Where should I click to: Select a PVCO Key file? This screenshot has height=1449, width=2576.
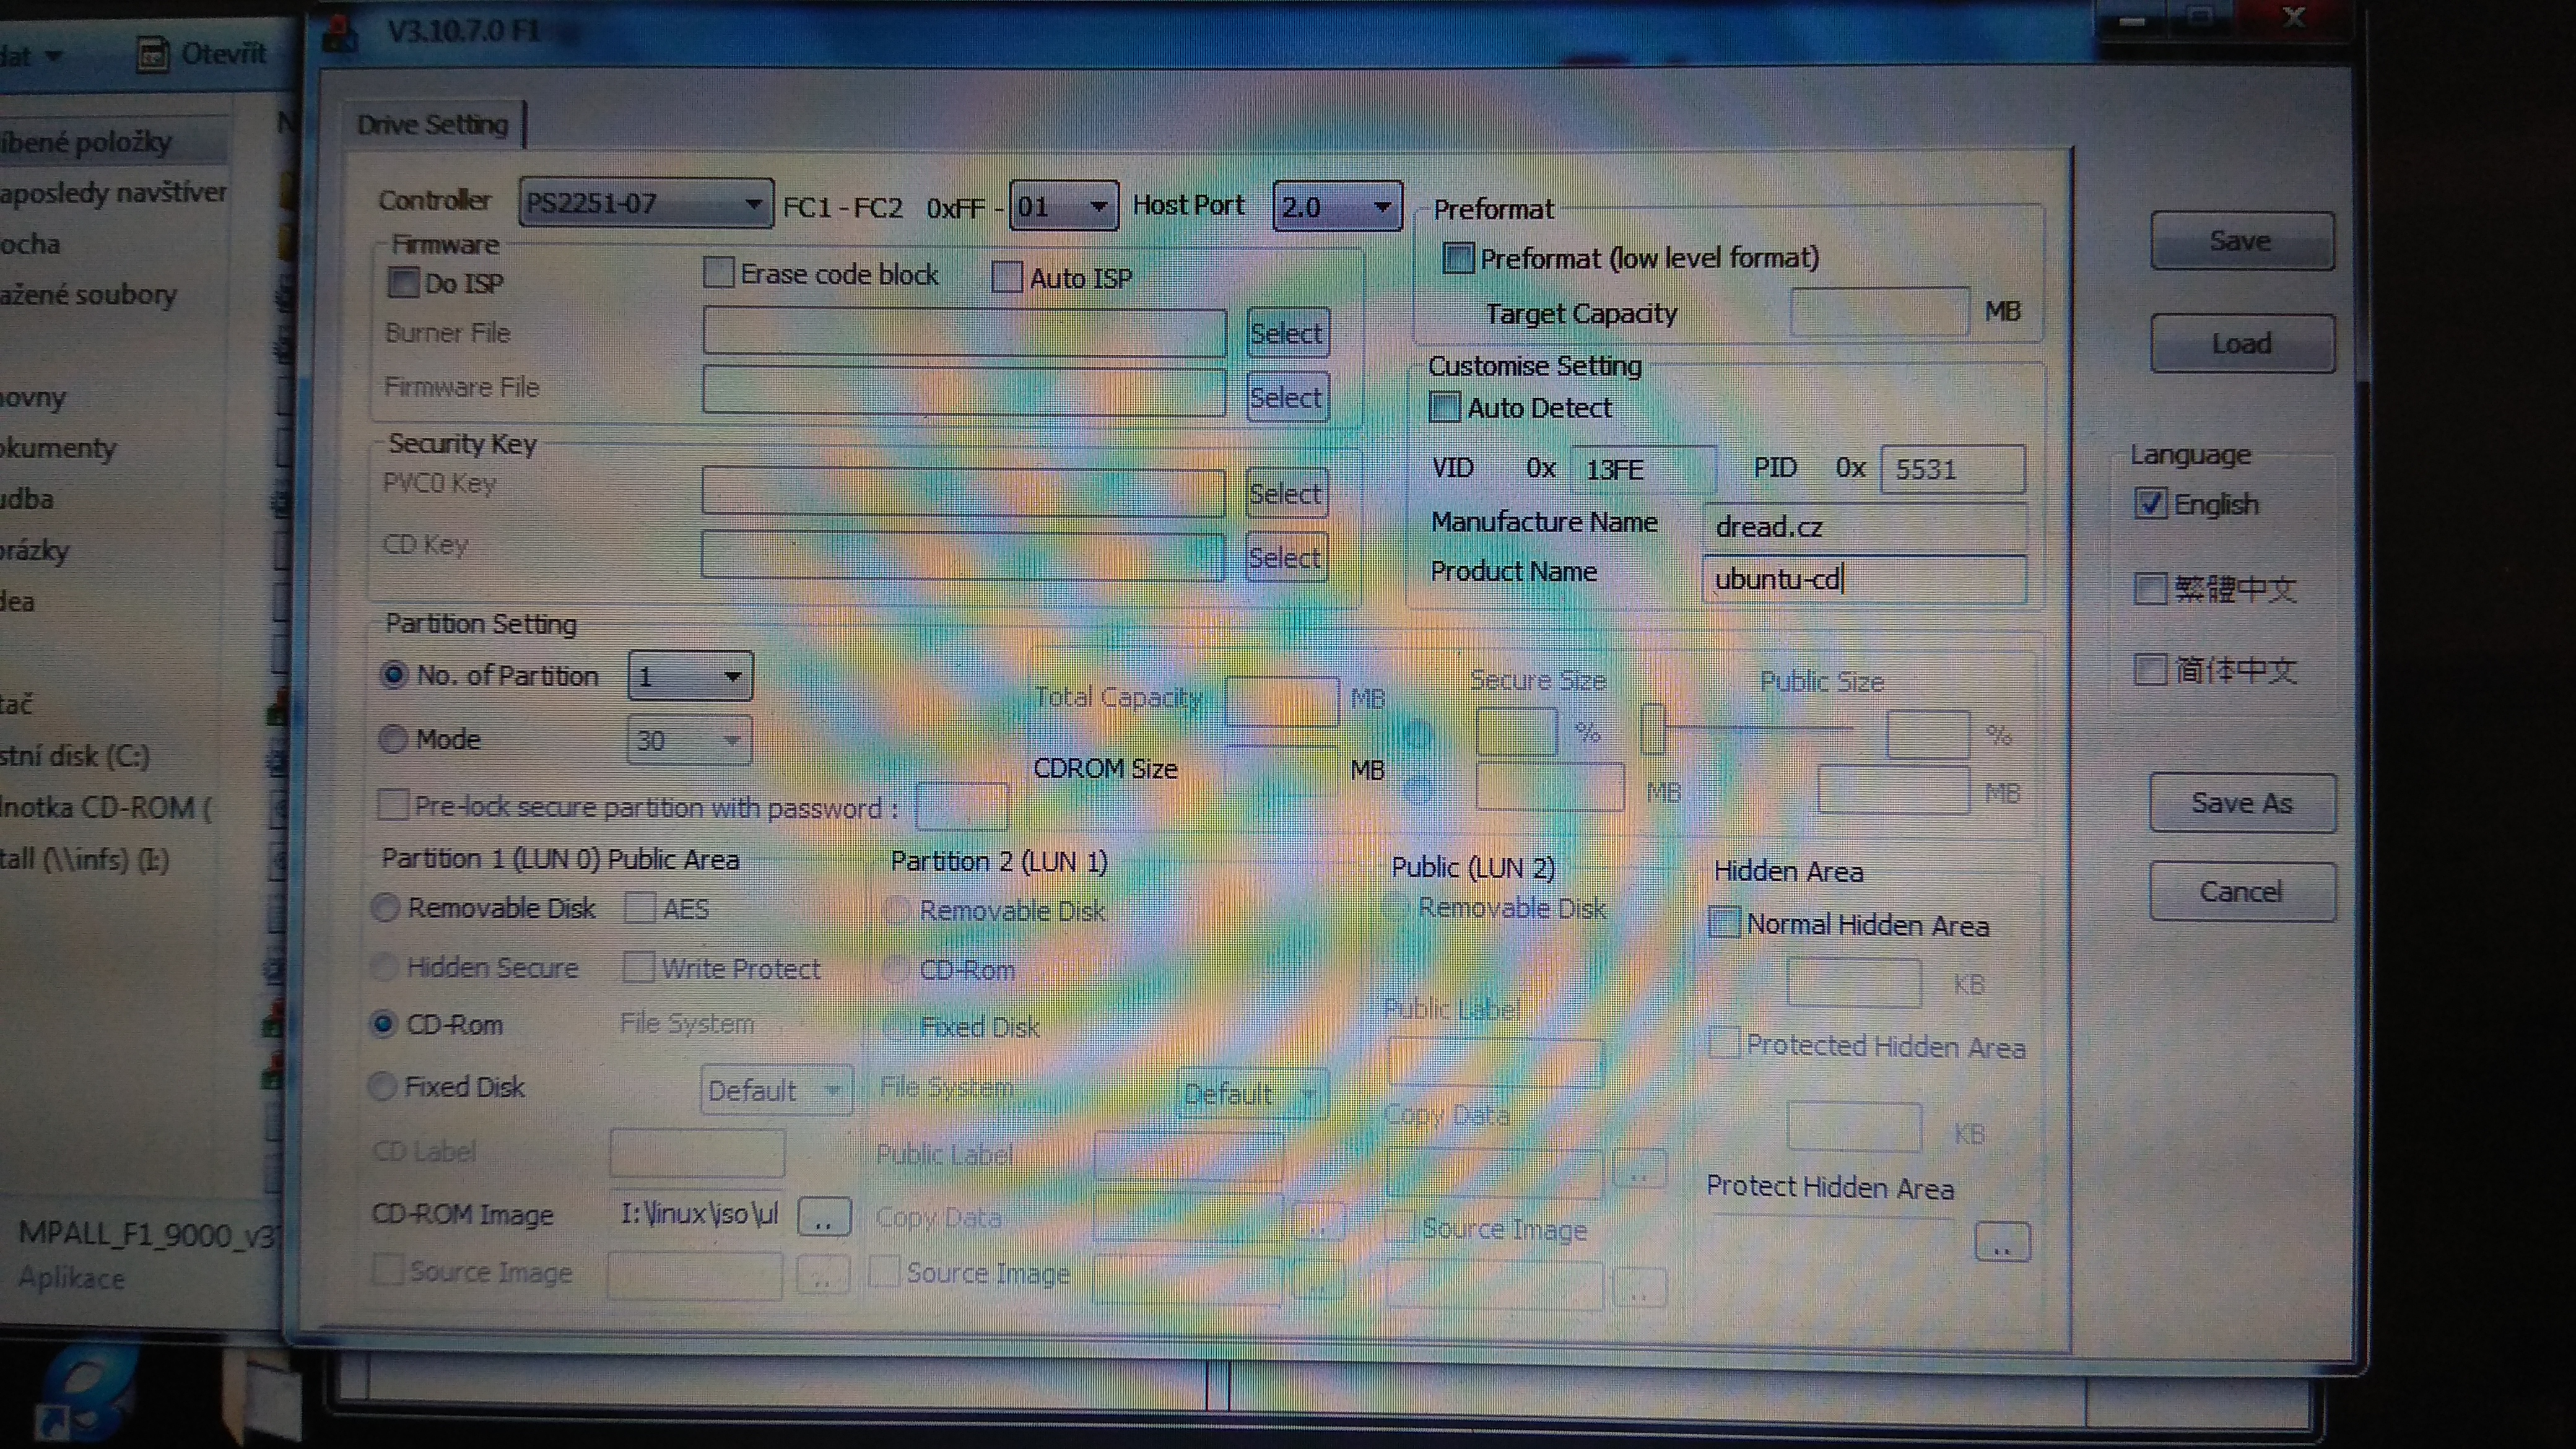(1287, 493)
